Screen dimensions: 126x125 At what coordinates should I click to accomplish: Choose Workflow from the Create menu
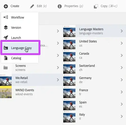pos(20,17)
